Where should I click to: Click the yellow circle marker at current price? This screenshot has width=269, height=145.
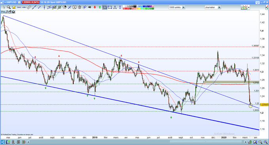coord(250,106)
